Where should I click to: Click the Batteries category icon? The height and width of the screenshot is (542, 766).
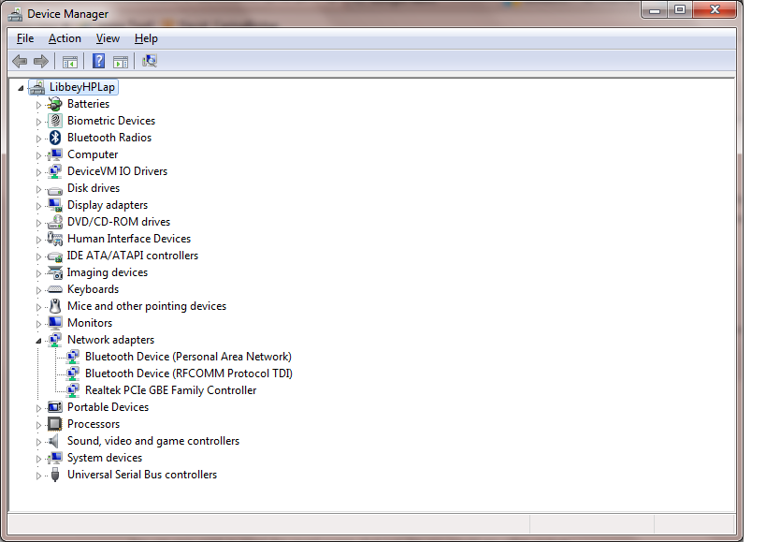pos(54,104)
